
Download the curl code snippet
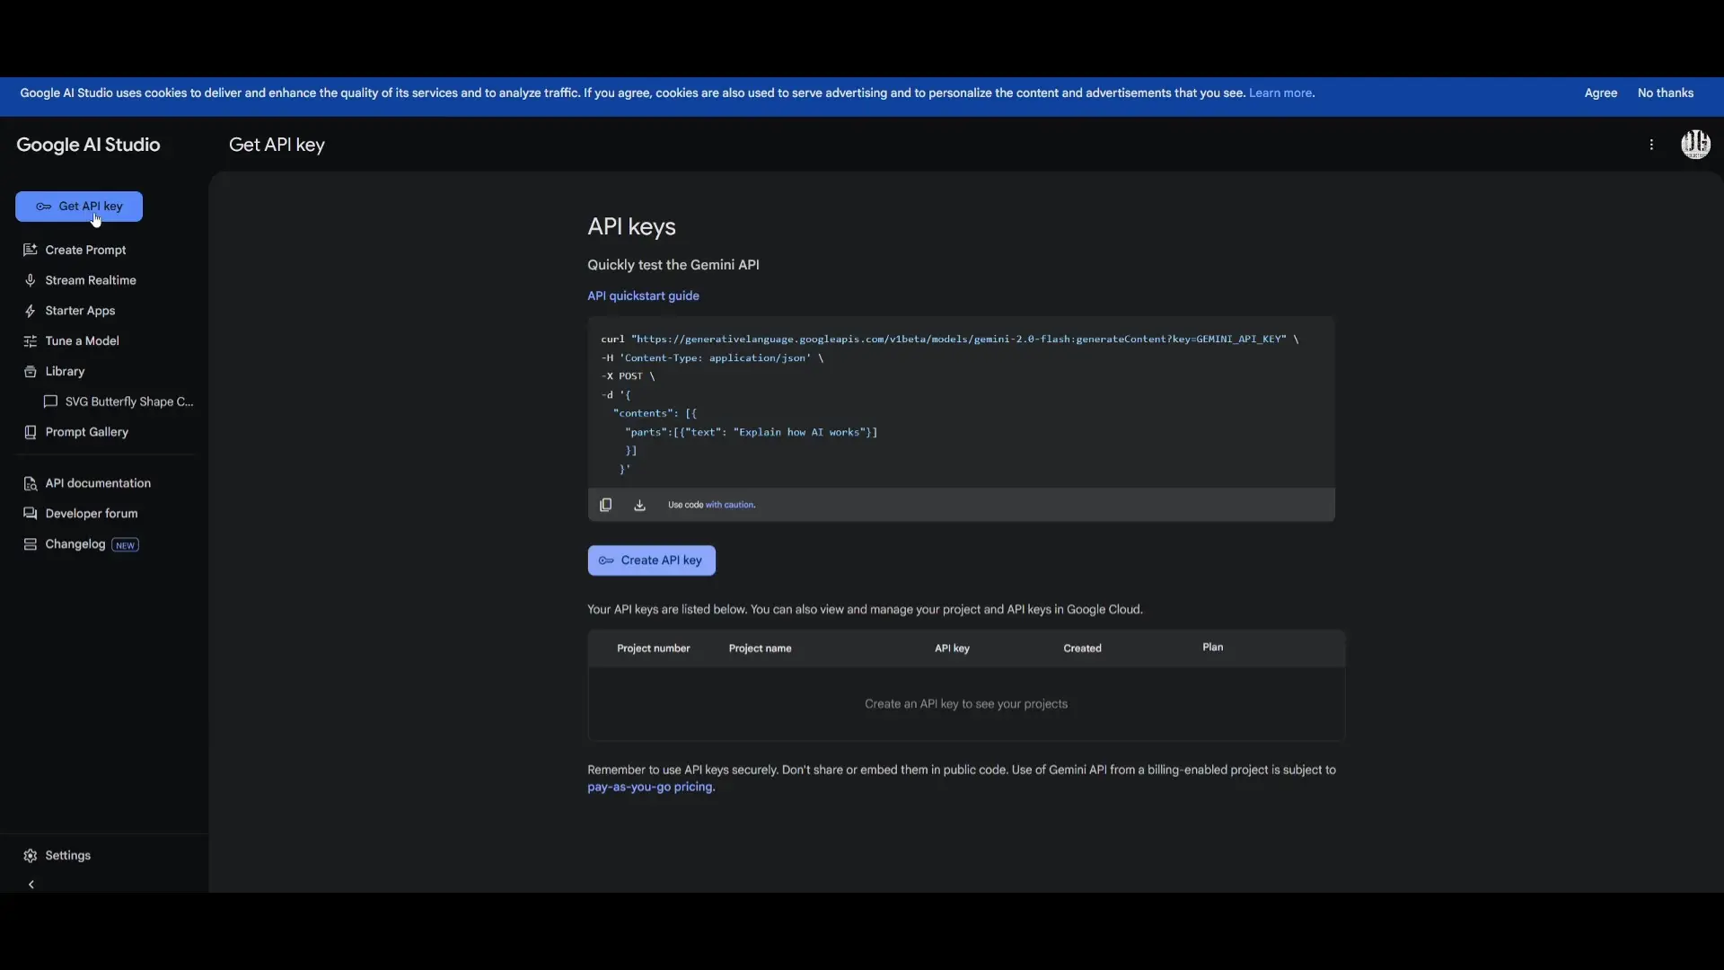[639, 505]
